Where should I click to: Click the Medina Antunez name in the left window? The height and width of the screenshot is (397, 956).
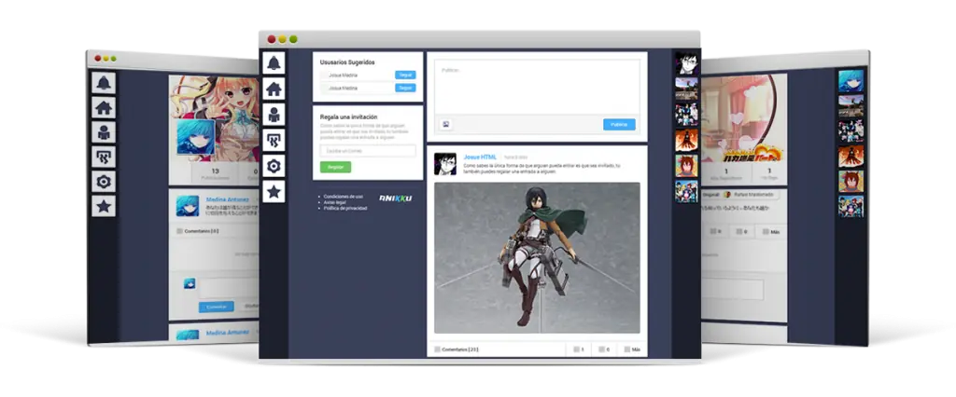(x=228, y=199)
